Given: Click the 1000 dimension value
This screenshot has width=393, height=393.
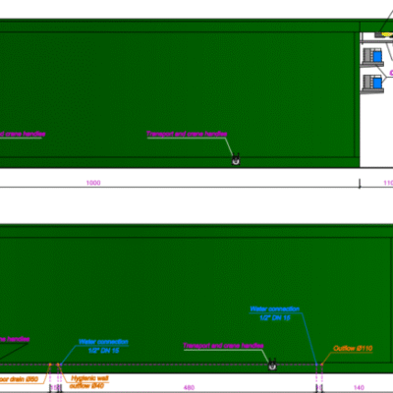Looking at the screenshot, I should (x=93, y=183).
